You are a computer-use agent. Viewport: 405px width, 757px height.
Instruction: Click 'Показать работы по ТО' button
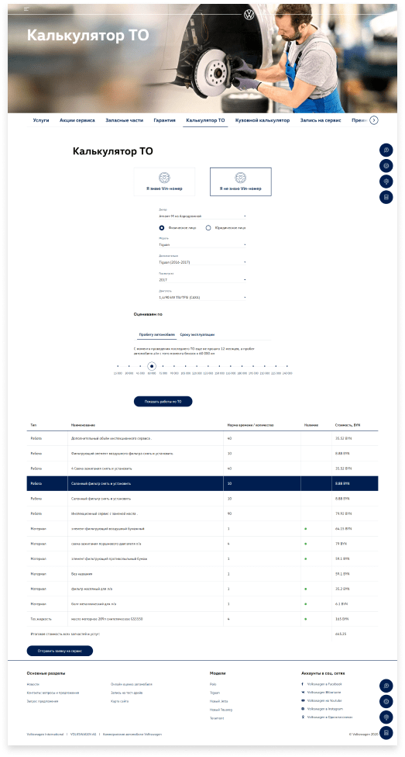click(x=163, y=401)
